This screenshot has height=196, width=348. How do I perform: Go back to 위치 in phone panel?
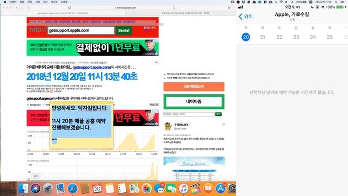(x=245, y=16)
